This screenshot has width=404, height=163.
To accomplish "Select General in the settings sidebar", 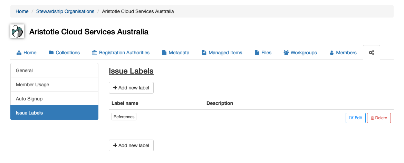I will [54, 70].
